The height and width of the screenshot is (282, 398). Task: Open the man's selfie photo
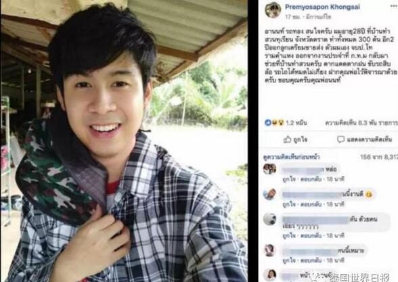(x=125, y=141)
